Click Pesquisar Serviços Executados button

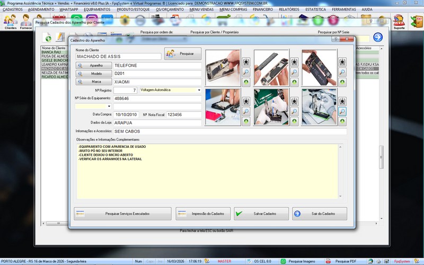[x=122, y=214]
